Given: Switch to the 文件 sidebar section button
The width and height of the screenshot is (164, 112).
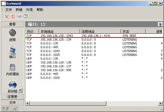Looking at the screenshot, I should click(x=13, y=103).
